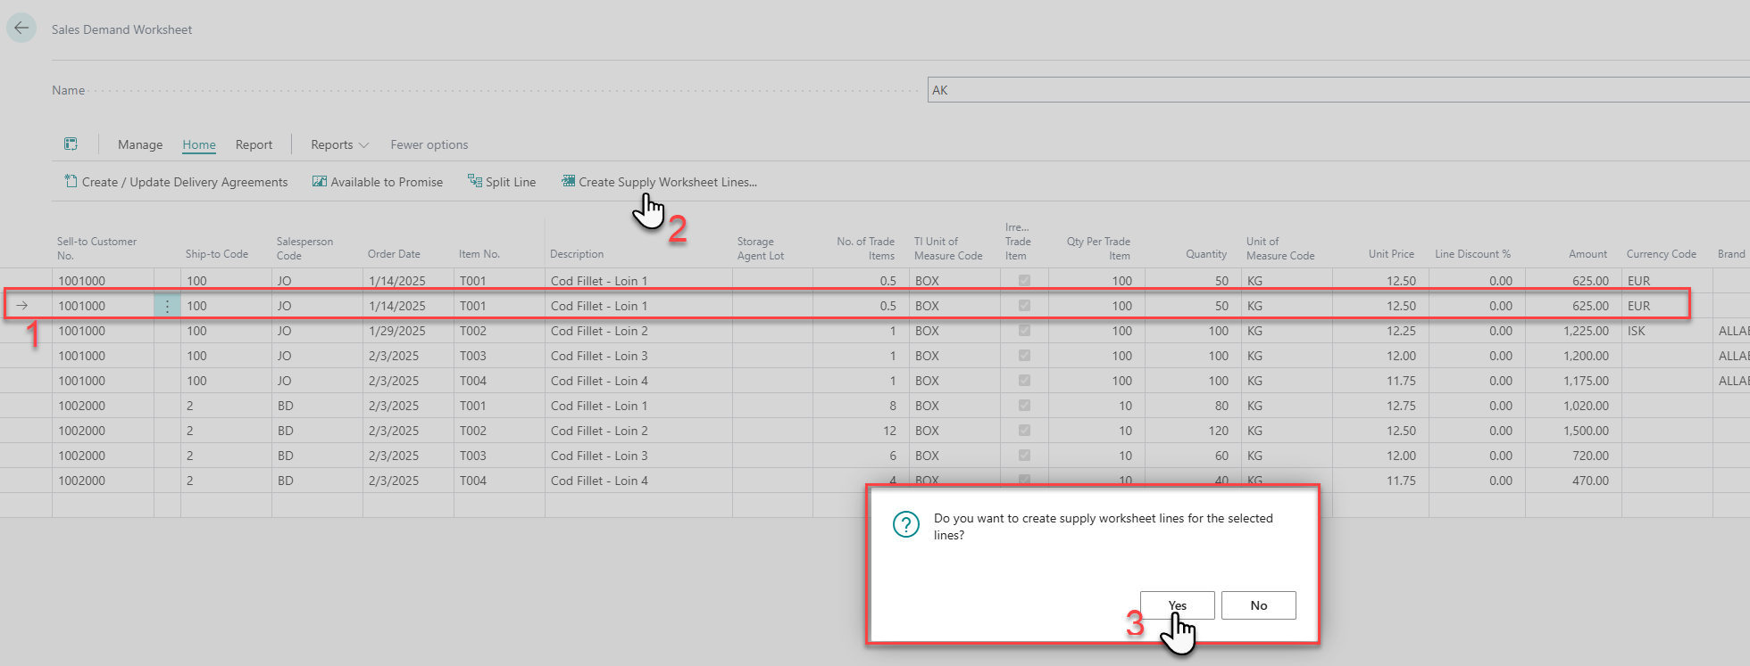The image size is (1750, 666).
Task: Click the question mark icon in dialog
Action: pos(905,524)
